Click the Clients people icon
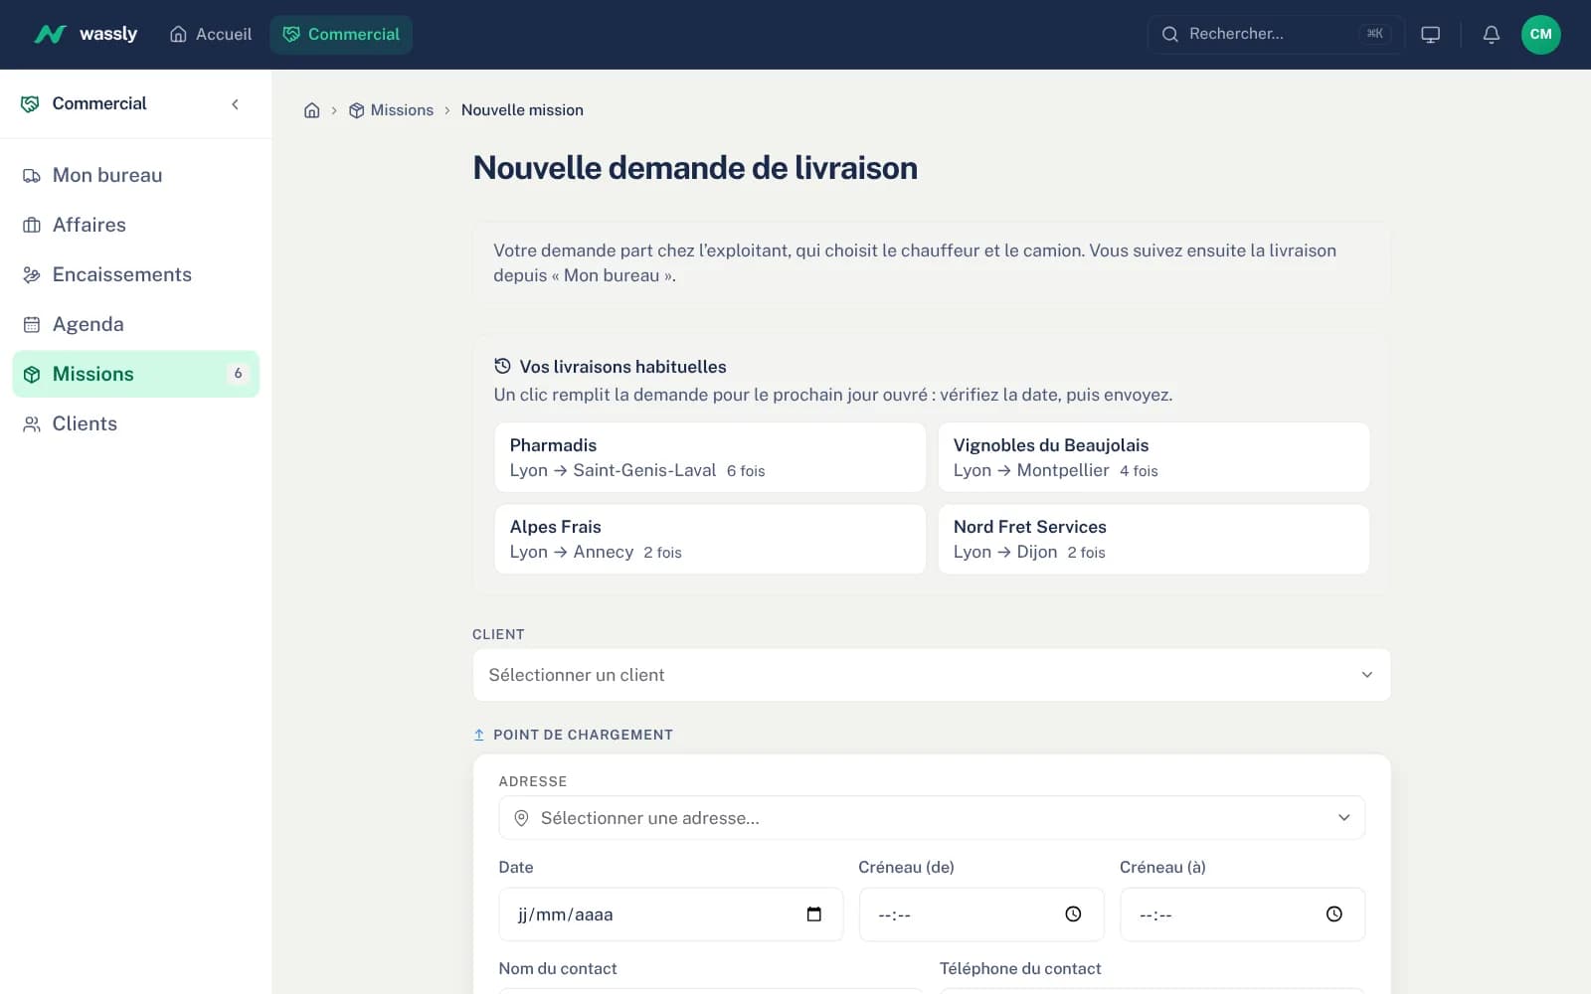 pyautogui.click(x=32, y=424)
